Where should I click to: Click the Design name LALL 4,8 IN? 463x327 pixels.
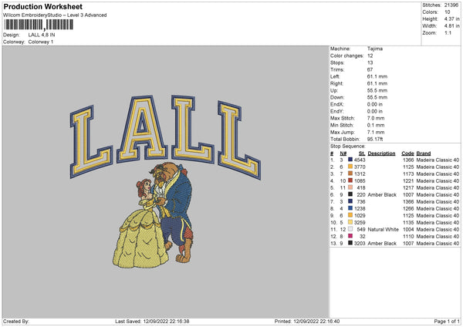click(42, 35)
